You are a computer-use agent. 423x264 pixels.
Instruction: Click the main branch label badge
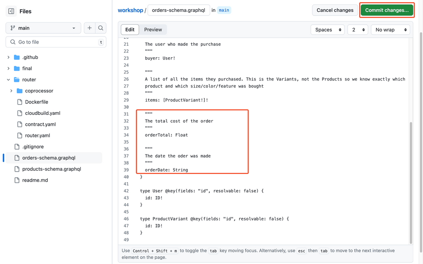click(x=224, y=10)
